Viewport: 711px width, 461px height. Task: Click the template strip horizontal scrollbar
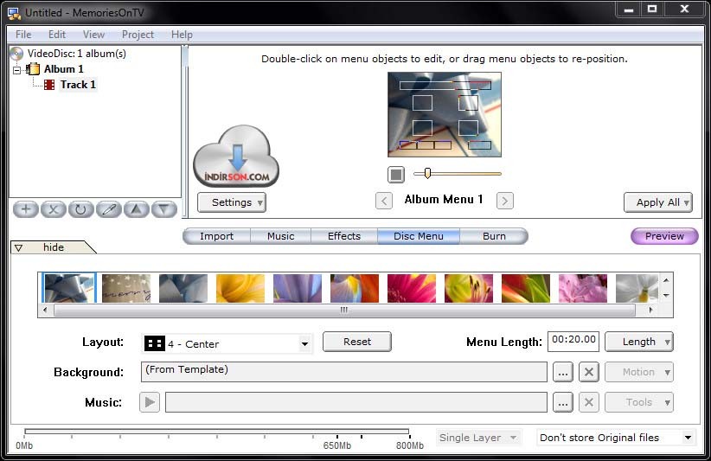[x=344, y=311]
